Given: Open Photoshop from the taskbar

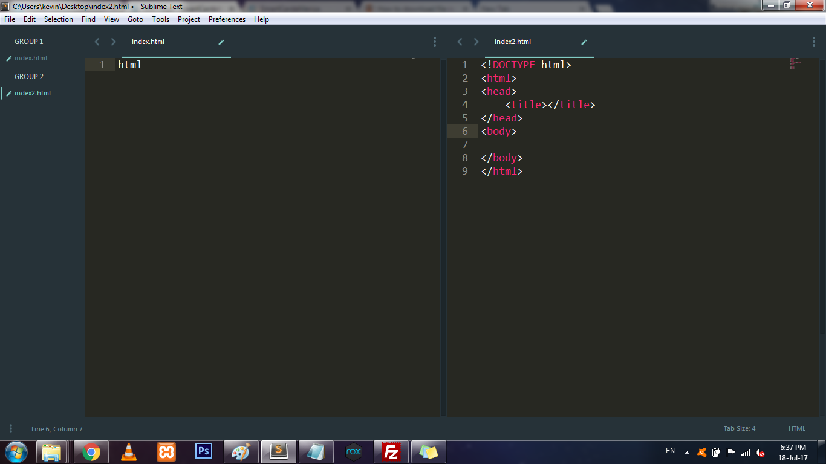Looking at the screenshot, I should coord(204,451).
